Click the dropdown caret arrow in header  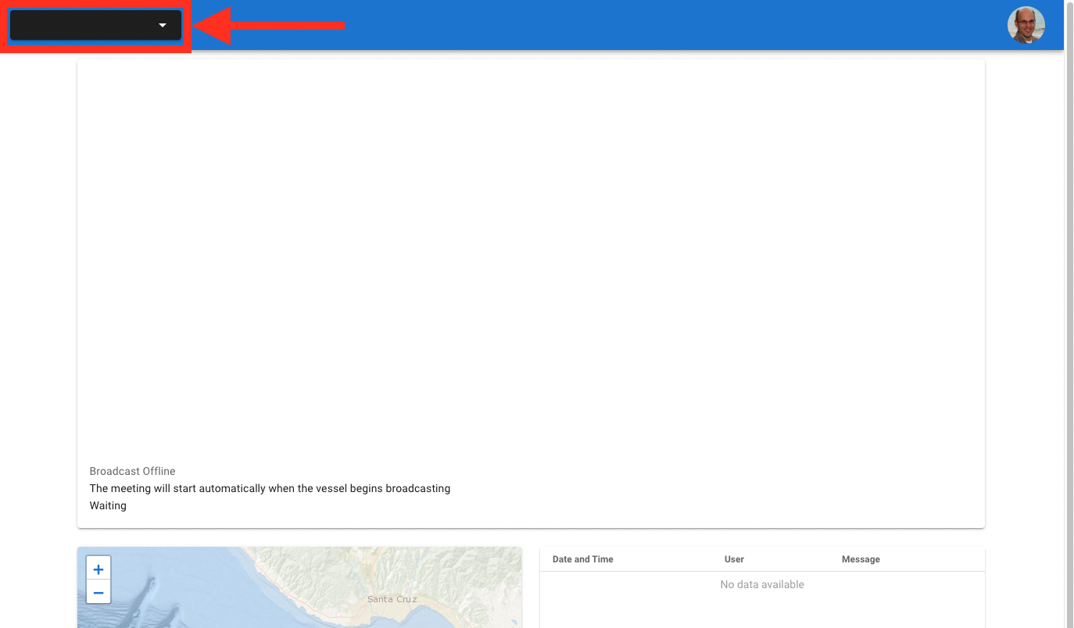point(163,25)
